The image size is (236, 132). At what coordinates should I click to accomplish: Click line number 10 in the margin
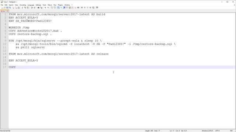point(4,44)
